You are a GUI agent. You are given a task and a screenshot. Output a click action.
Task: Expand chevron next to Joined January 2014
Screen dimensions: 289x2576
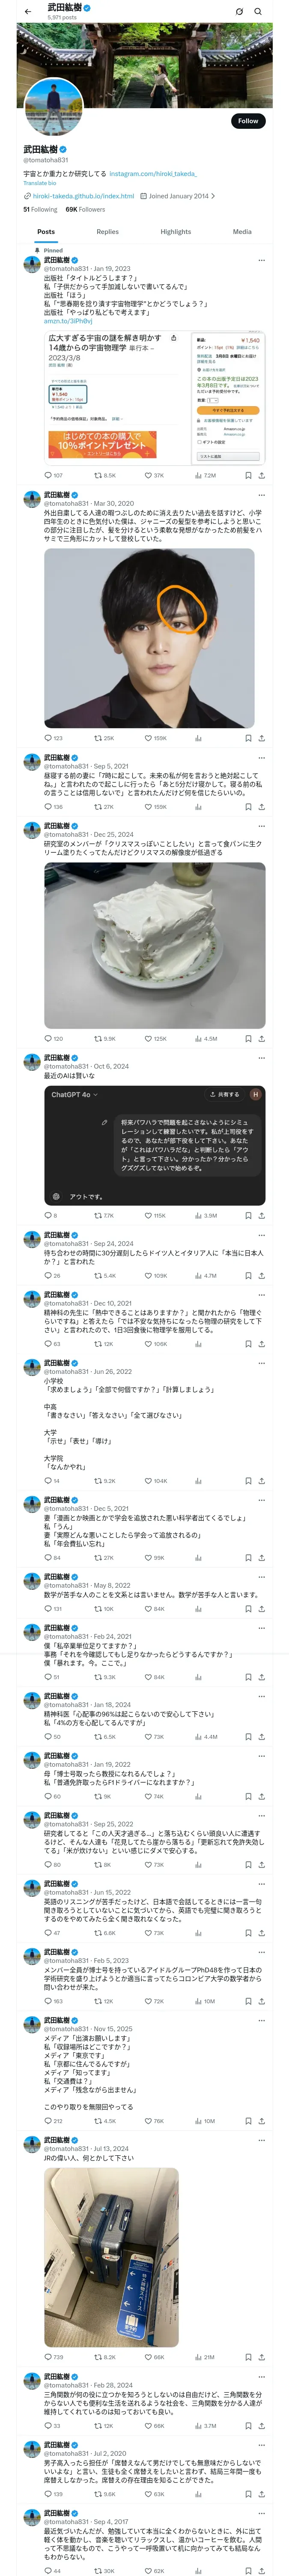click(x=212, y=196)
